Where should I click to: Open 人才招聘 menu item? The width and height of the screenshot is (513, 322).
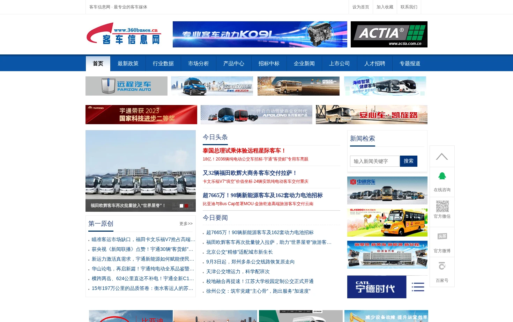[375, 63]
